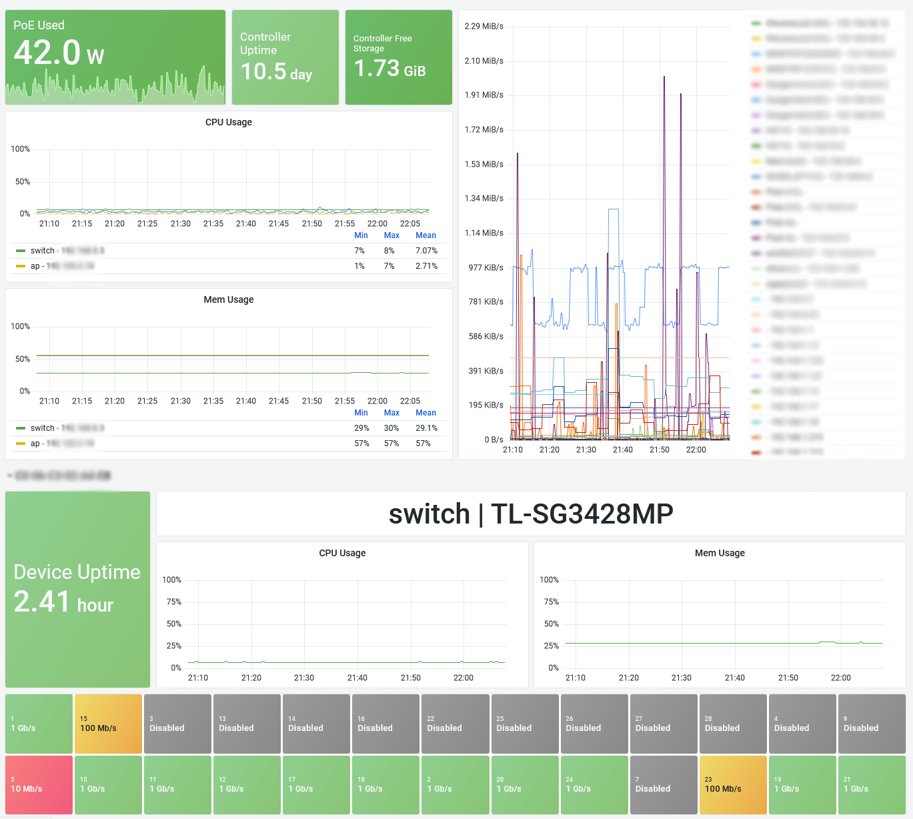
Task: Open the Controller Uptime panel title menu
Action: [265, 43]
